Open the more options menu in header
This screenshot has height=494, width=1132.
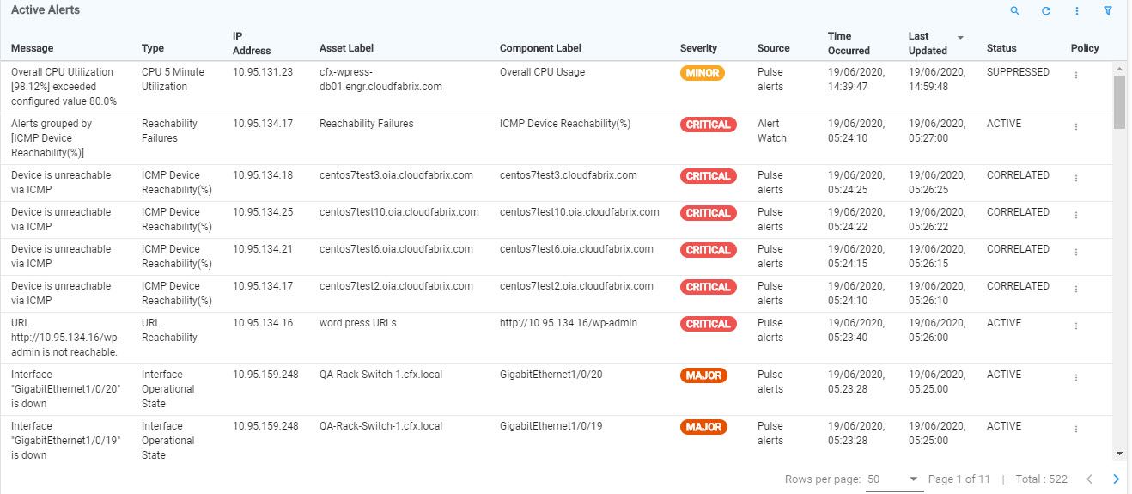tap(1077, 11)
